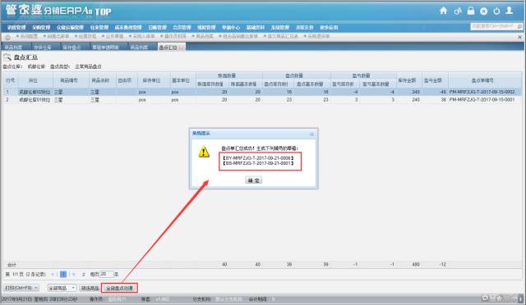This screenshot has width=526, height=305.
Task: Click the 货位 column header
Action: pos(33,80)
